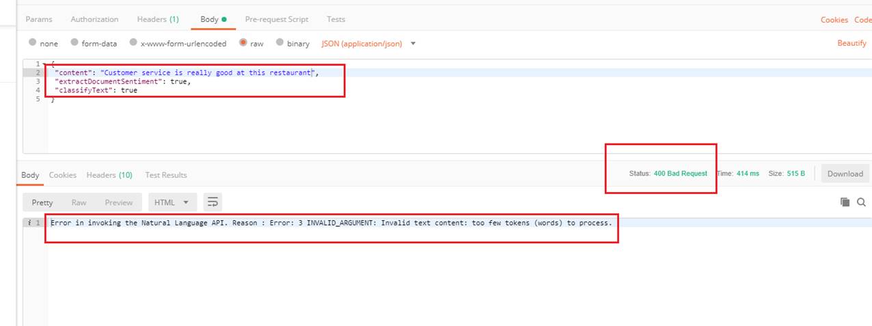Screen dimensions: 872x326
Task: Click the Download response button
Action: [x=845, y=174]
